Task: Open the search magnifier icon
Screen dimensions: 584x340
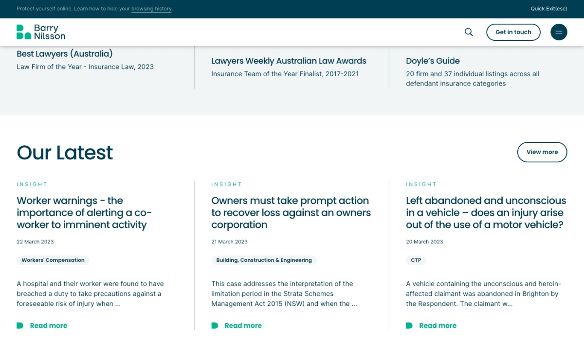Action: (x=469, y=32)
